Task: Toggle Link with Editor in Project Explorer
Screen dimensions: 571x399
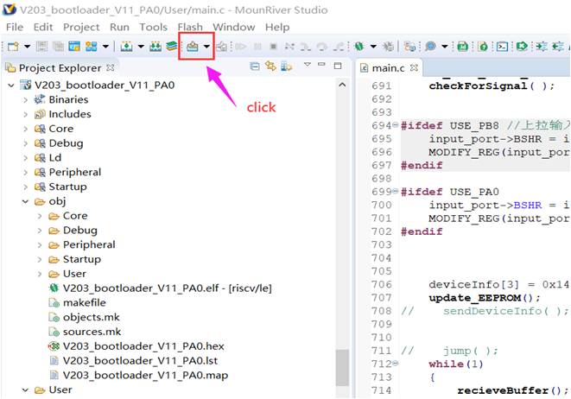Action: (x=270, y=66)
